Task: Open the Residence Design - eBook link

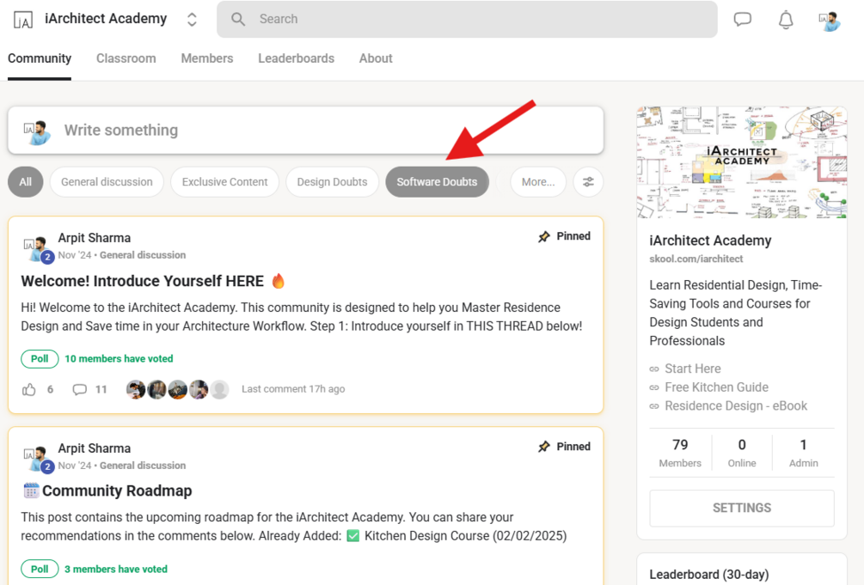Action: (x=736, y=406)
